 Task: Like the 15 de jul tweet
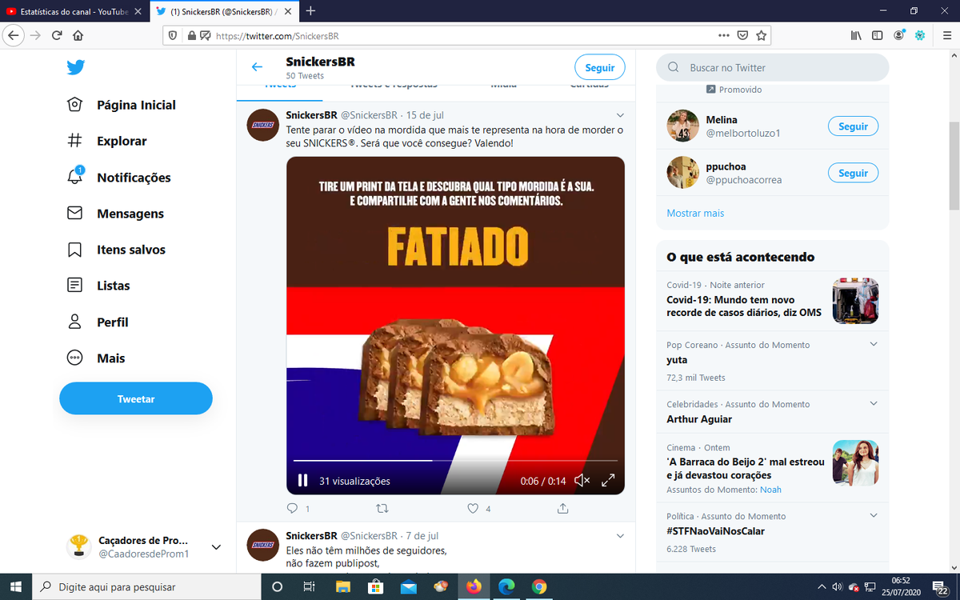473,508
